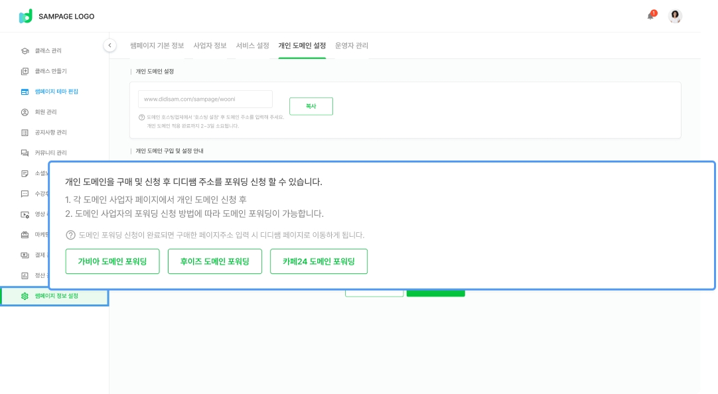Click the SAMPAGE LOGO icon

26,17
